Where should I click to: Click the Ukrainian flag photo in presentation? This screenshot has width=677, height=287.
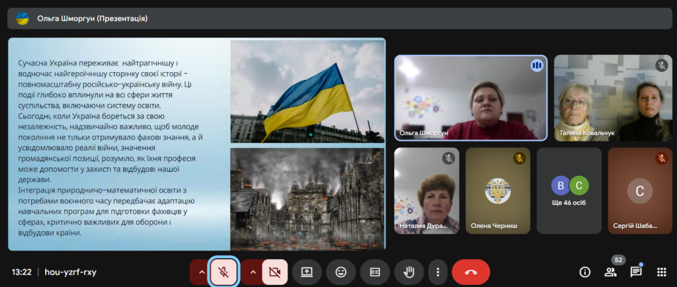[x=307, y=92]
